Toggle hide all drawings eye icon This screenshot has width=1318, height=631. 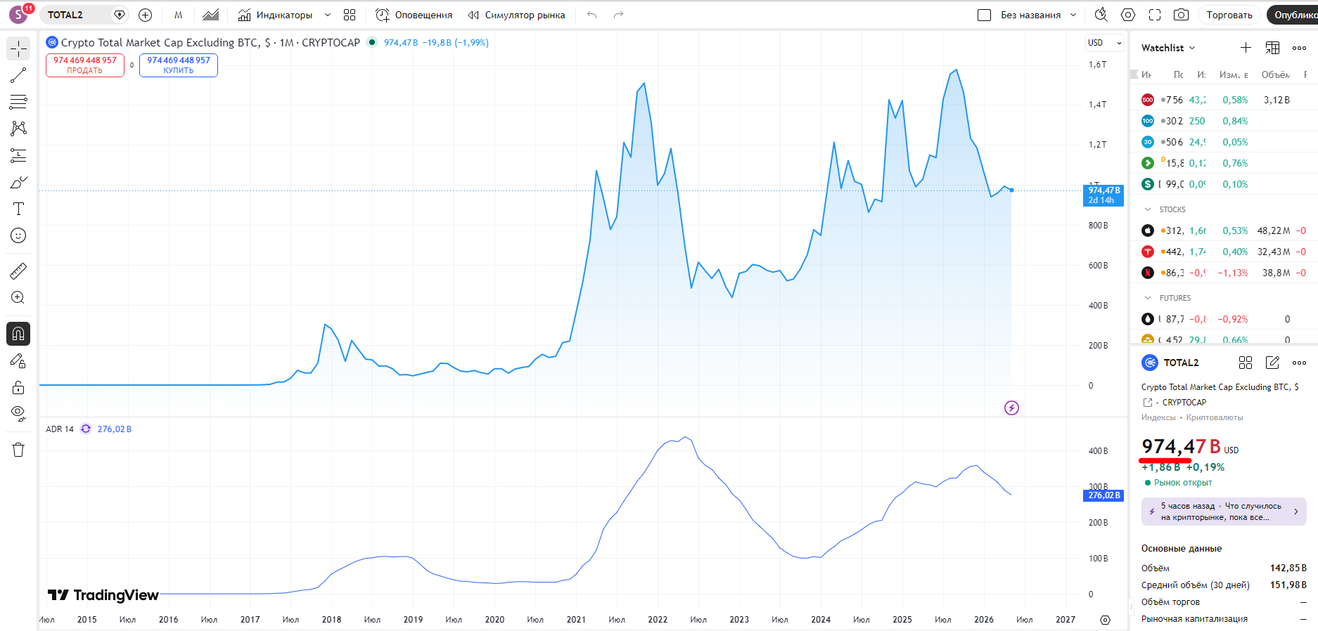click(x=18, y=412)
